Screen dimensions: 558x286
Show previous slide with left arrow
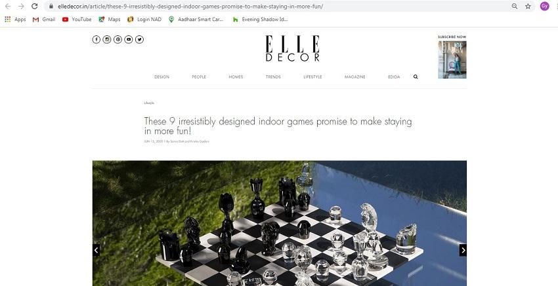pos(96,250)
